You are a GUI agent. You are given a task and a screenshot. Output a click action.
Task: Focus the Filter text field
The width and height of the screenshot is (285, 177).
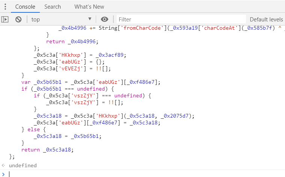[180, 19]
